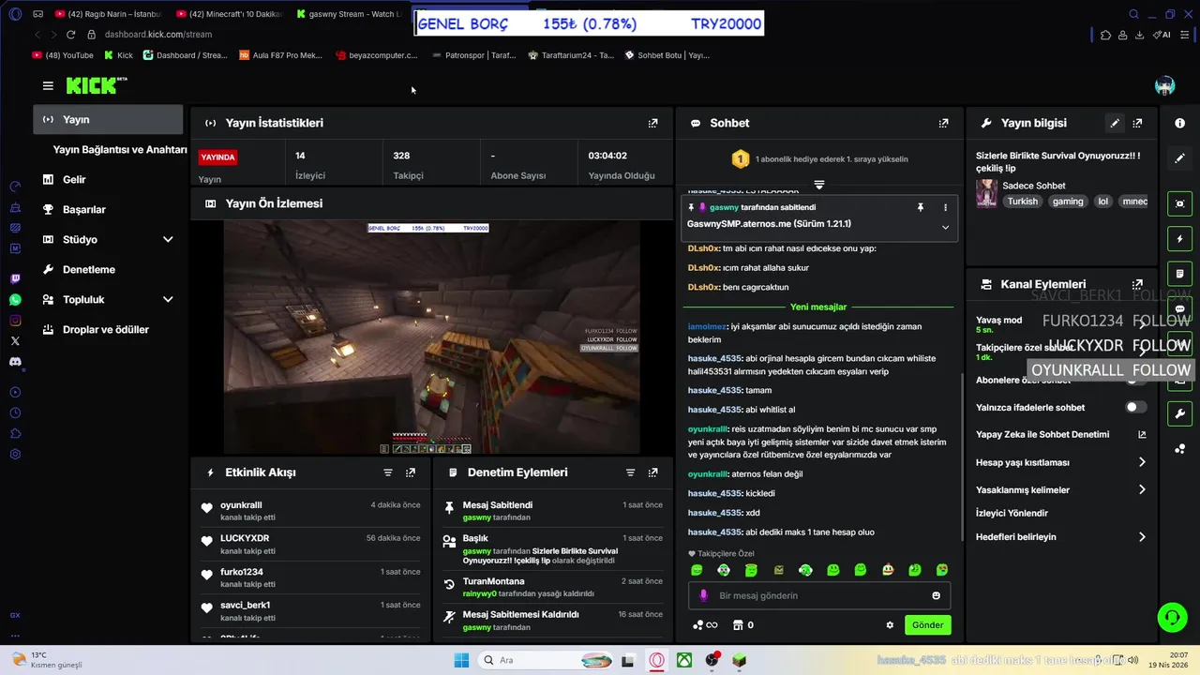The image size is (1200, 675).
Task: Pop out the Denetim Eylemleri panel
Action: click(652, 472)
